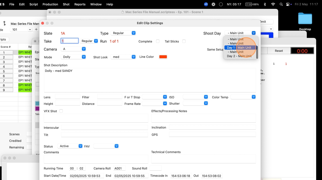Open the Take type Regular dropdown
Viewport: 322px width, 180px height.
[x=89, y=41]
